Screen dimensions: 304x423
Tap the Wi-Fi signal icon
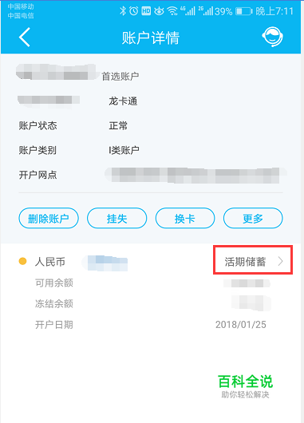click(x=172, y=11)
